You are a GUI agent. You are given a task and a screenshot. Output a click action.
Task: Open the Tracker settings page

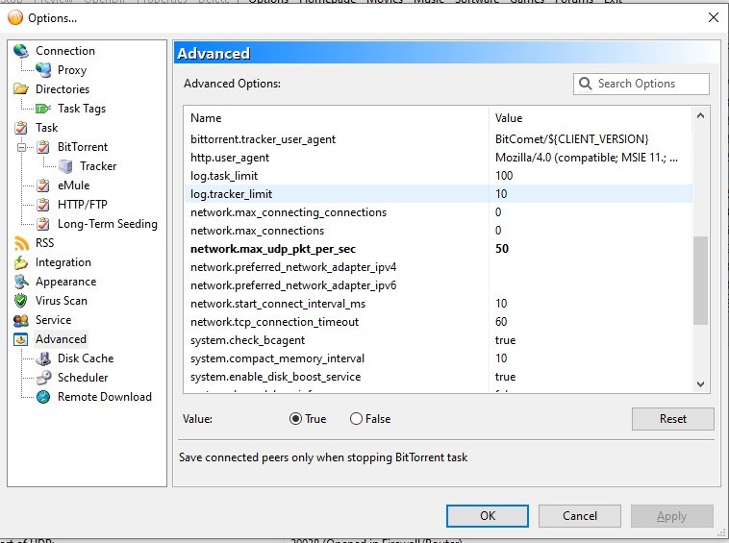pyautogui.click(x=98, y=166)
